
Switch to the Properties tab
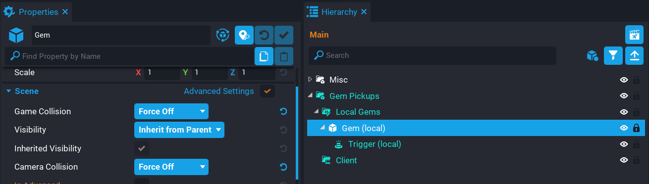[37, 11]
